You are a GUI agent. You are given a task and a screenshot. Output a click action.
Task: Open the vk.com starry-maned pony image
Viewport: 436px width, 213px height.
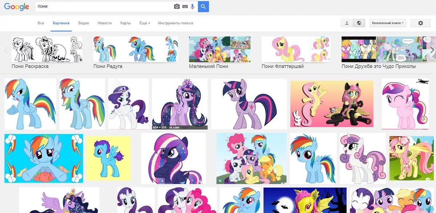tap(180, 104)
